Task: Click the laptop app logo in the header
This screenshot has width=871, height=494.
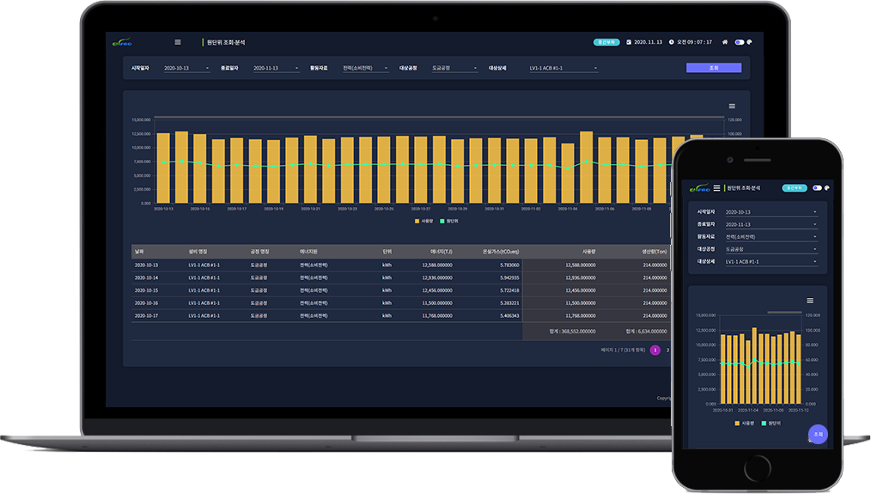Action: [122, 42]
